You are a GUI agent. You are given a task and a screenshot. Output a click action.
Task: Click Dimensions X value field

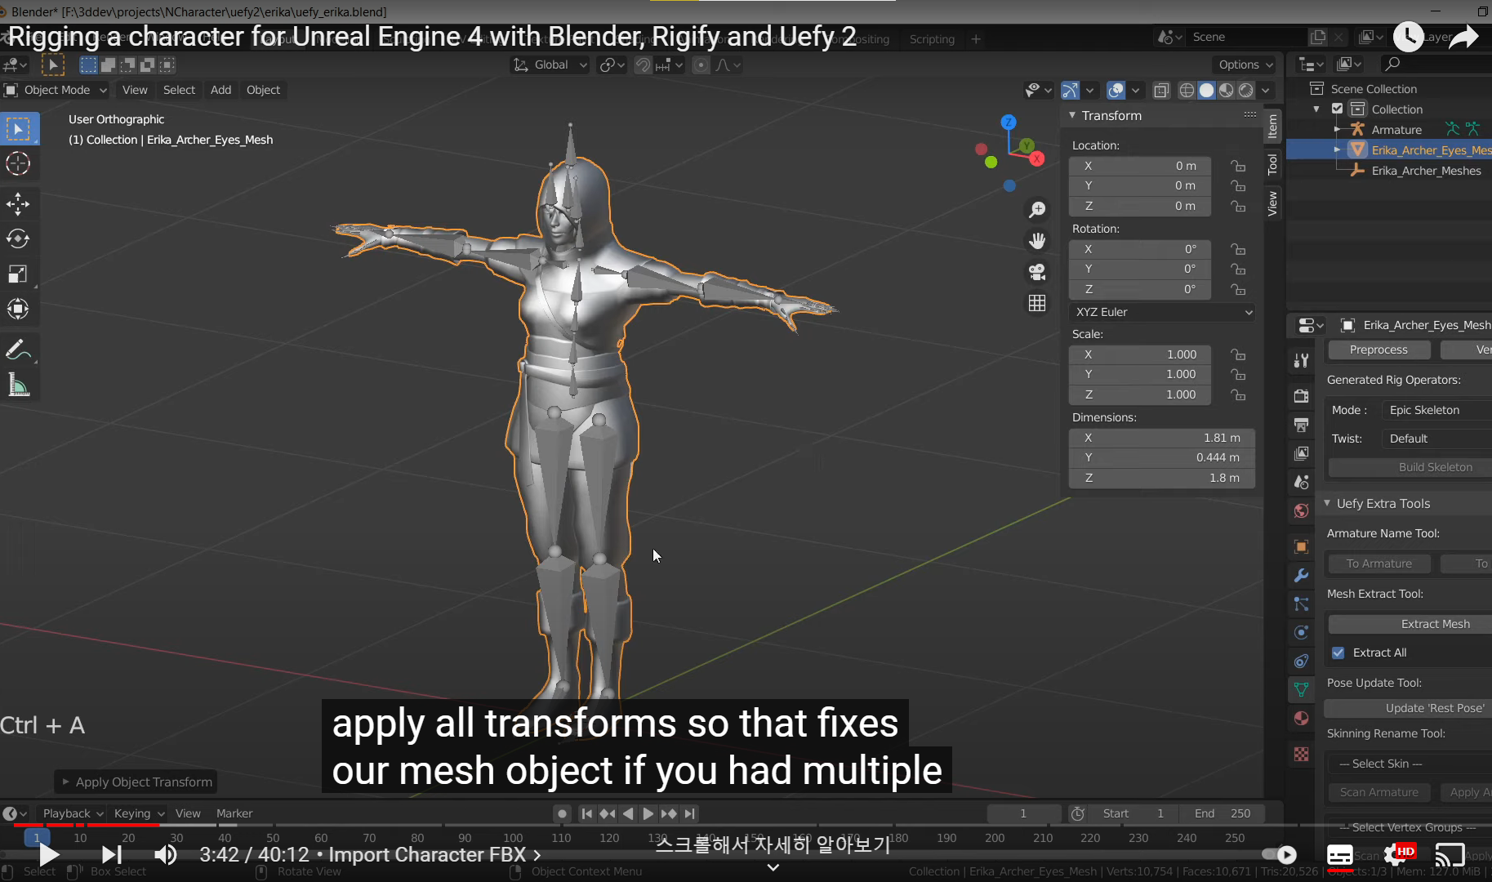pyautogui.click(x=1161, y=438)
